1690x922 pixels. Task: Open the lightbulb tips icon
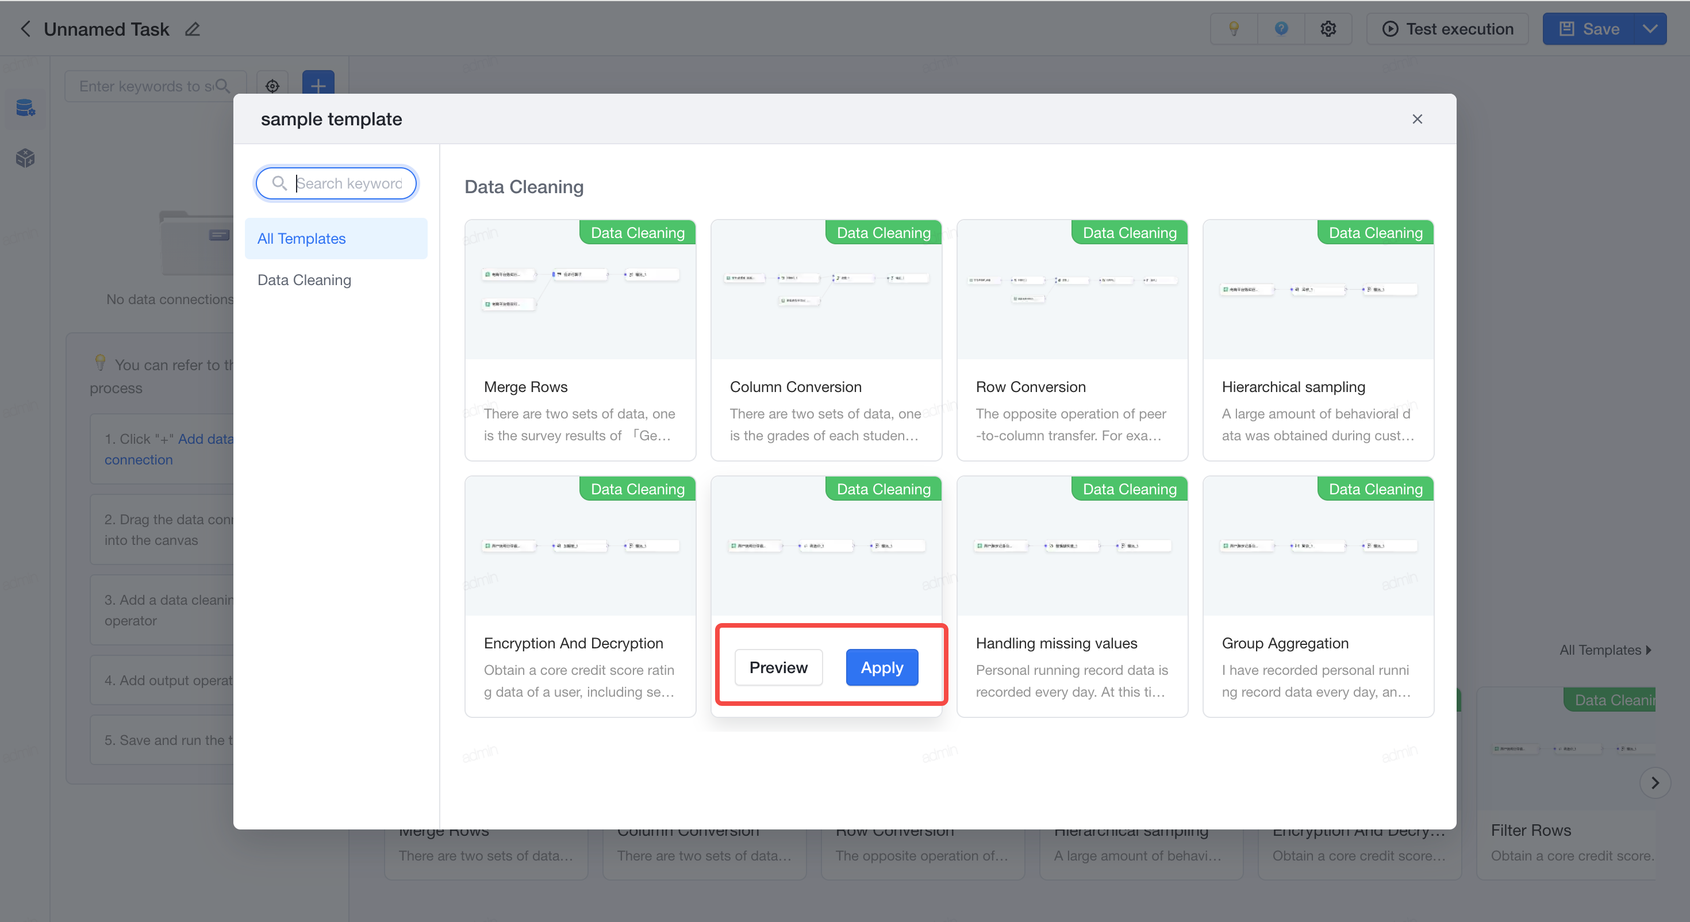(x=1234, y=29)
